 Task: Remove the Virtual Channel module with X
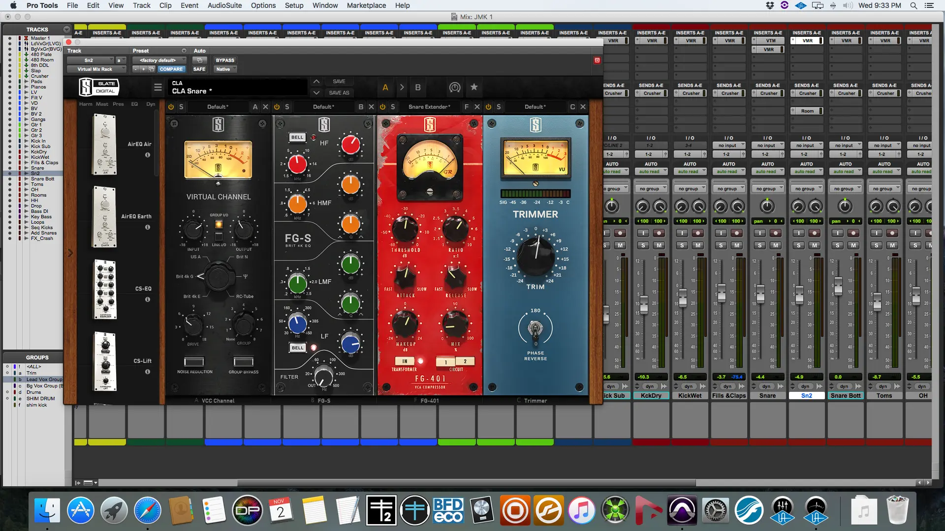click(x=265, y=107)
